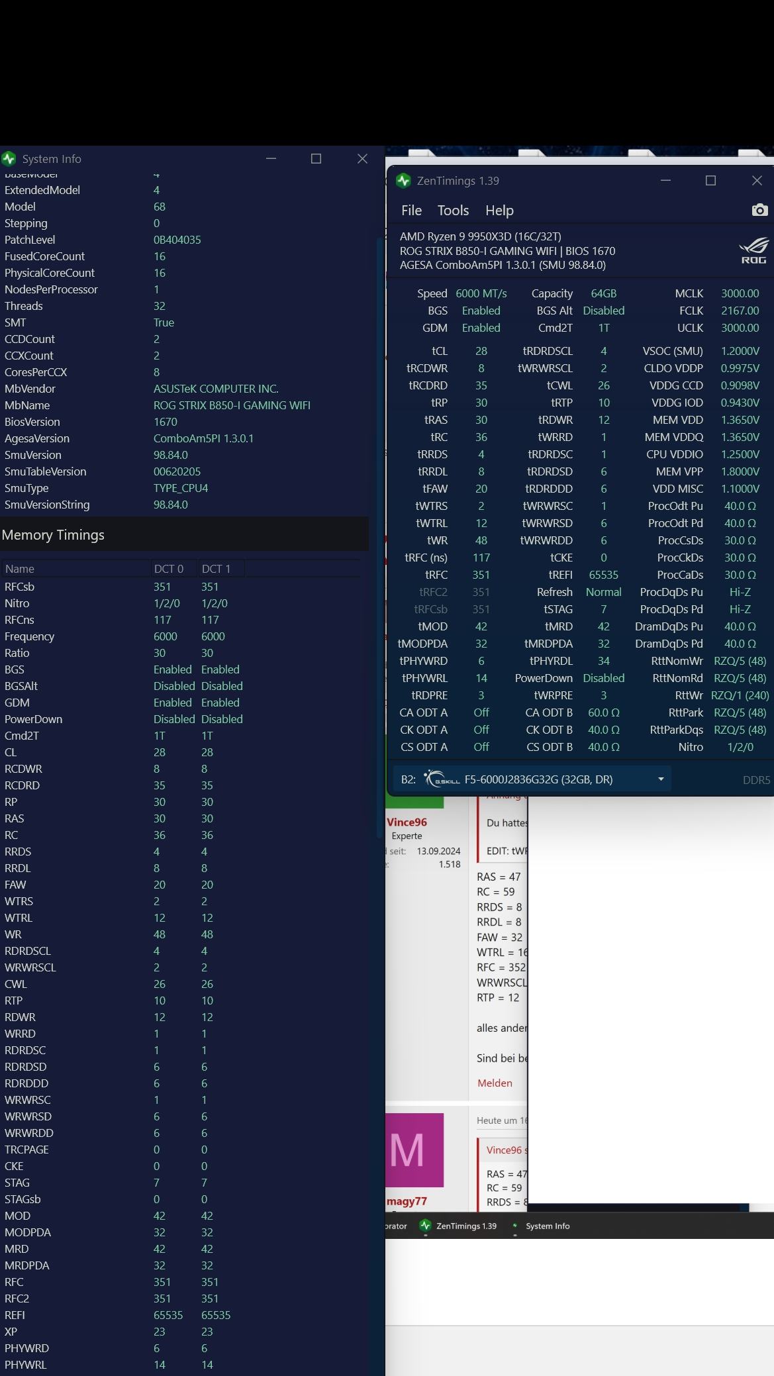
Task: Minimize the ZenTimings window
Action: pos(665,181)
